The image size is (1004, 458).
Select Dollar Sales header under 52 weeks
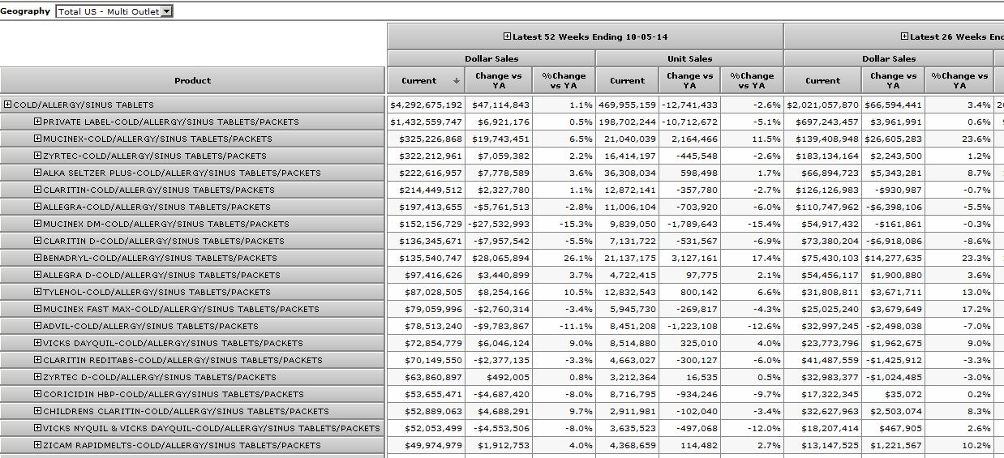pyautogui.click(x=491, y=58)
